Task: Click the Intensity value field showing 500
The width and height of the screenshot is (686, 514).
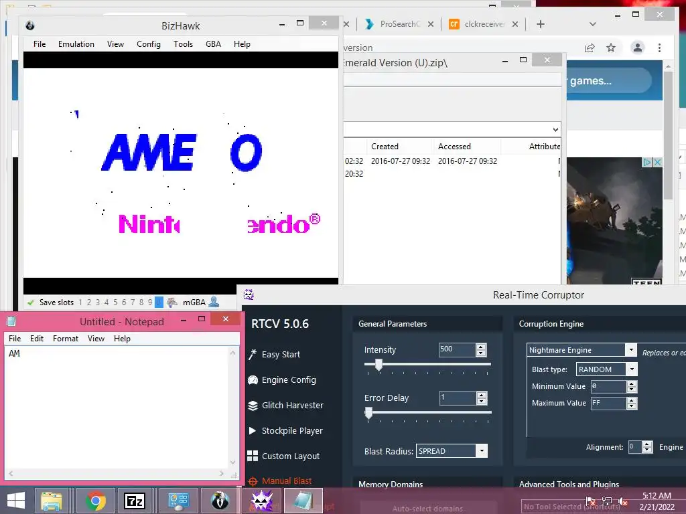Action: click(457, 349)
